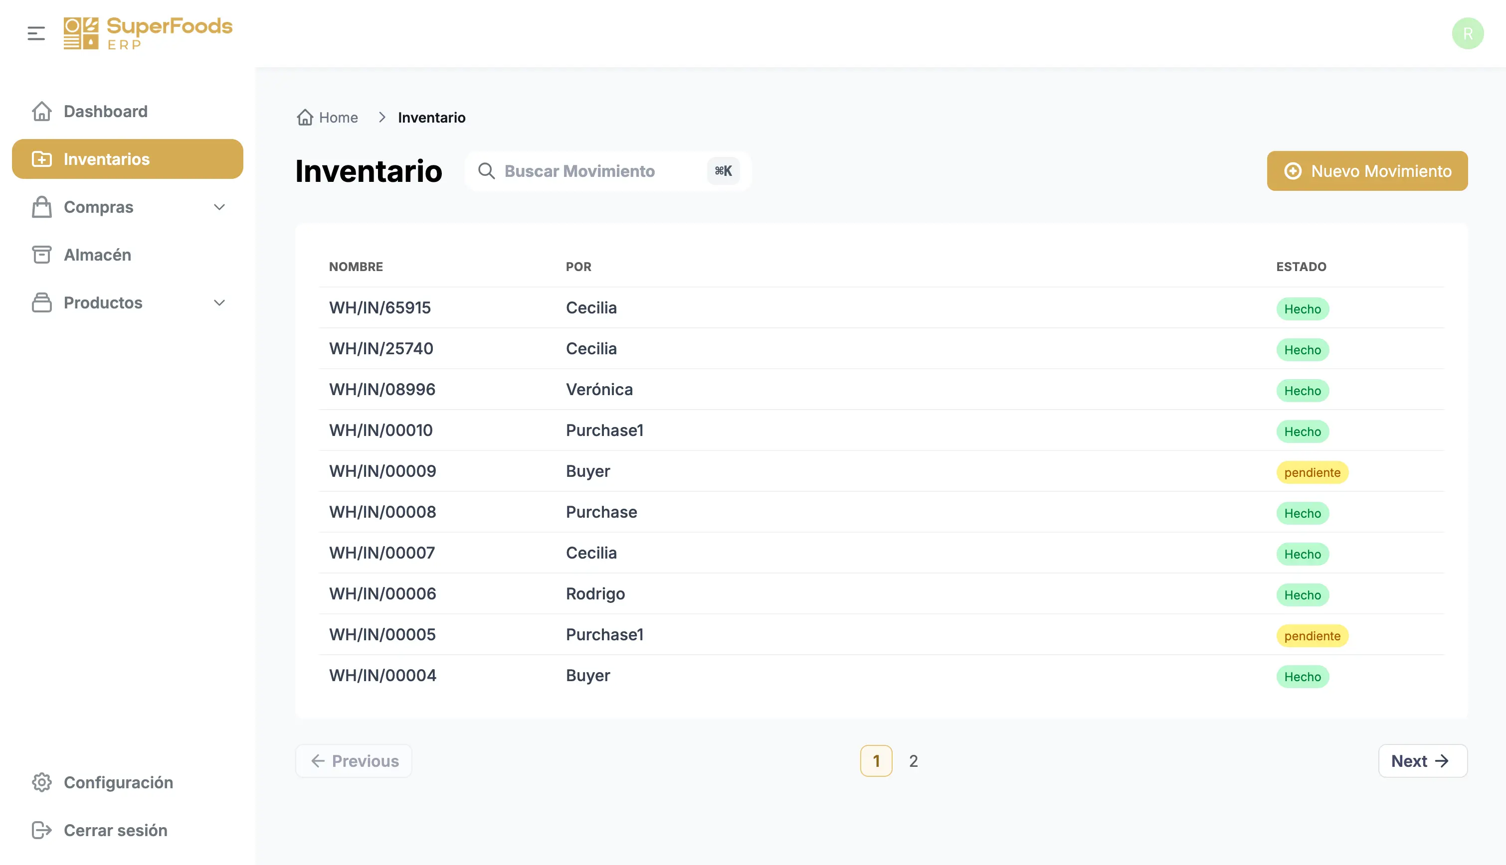Click the Home breadcrumb house icon
Screen dimensions: 1506x865
pyautogui.click(x=305, y=118)
